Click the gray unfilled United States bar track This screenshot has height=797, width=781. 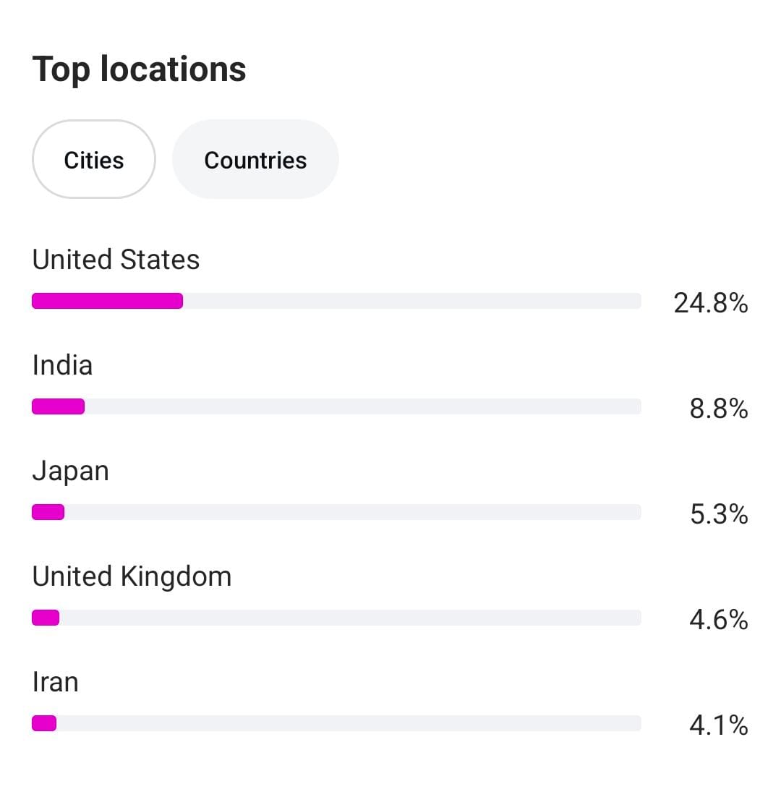tap(412, 301)
